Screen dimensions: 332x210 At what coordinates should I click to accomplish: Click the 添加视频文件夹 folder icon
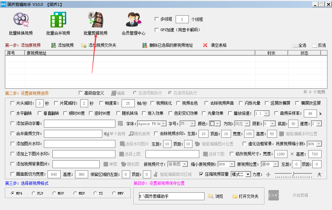[84, 45]
